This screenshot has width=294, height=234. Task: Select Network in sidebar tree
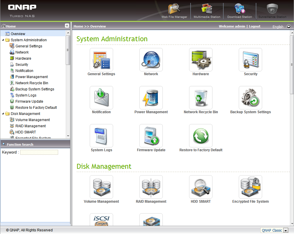click(22, 52)
